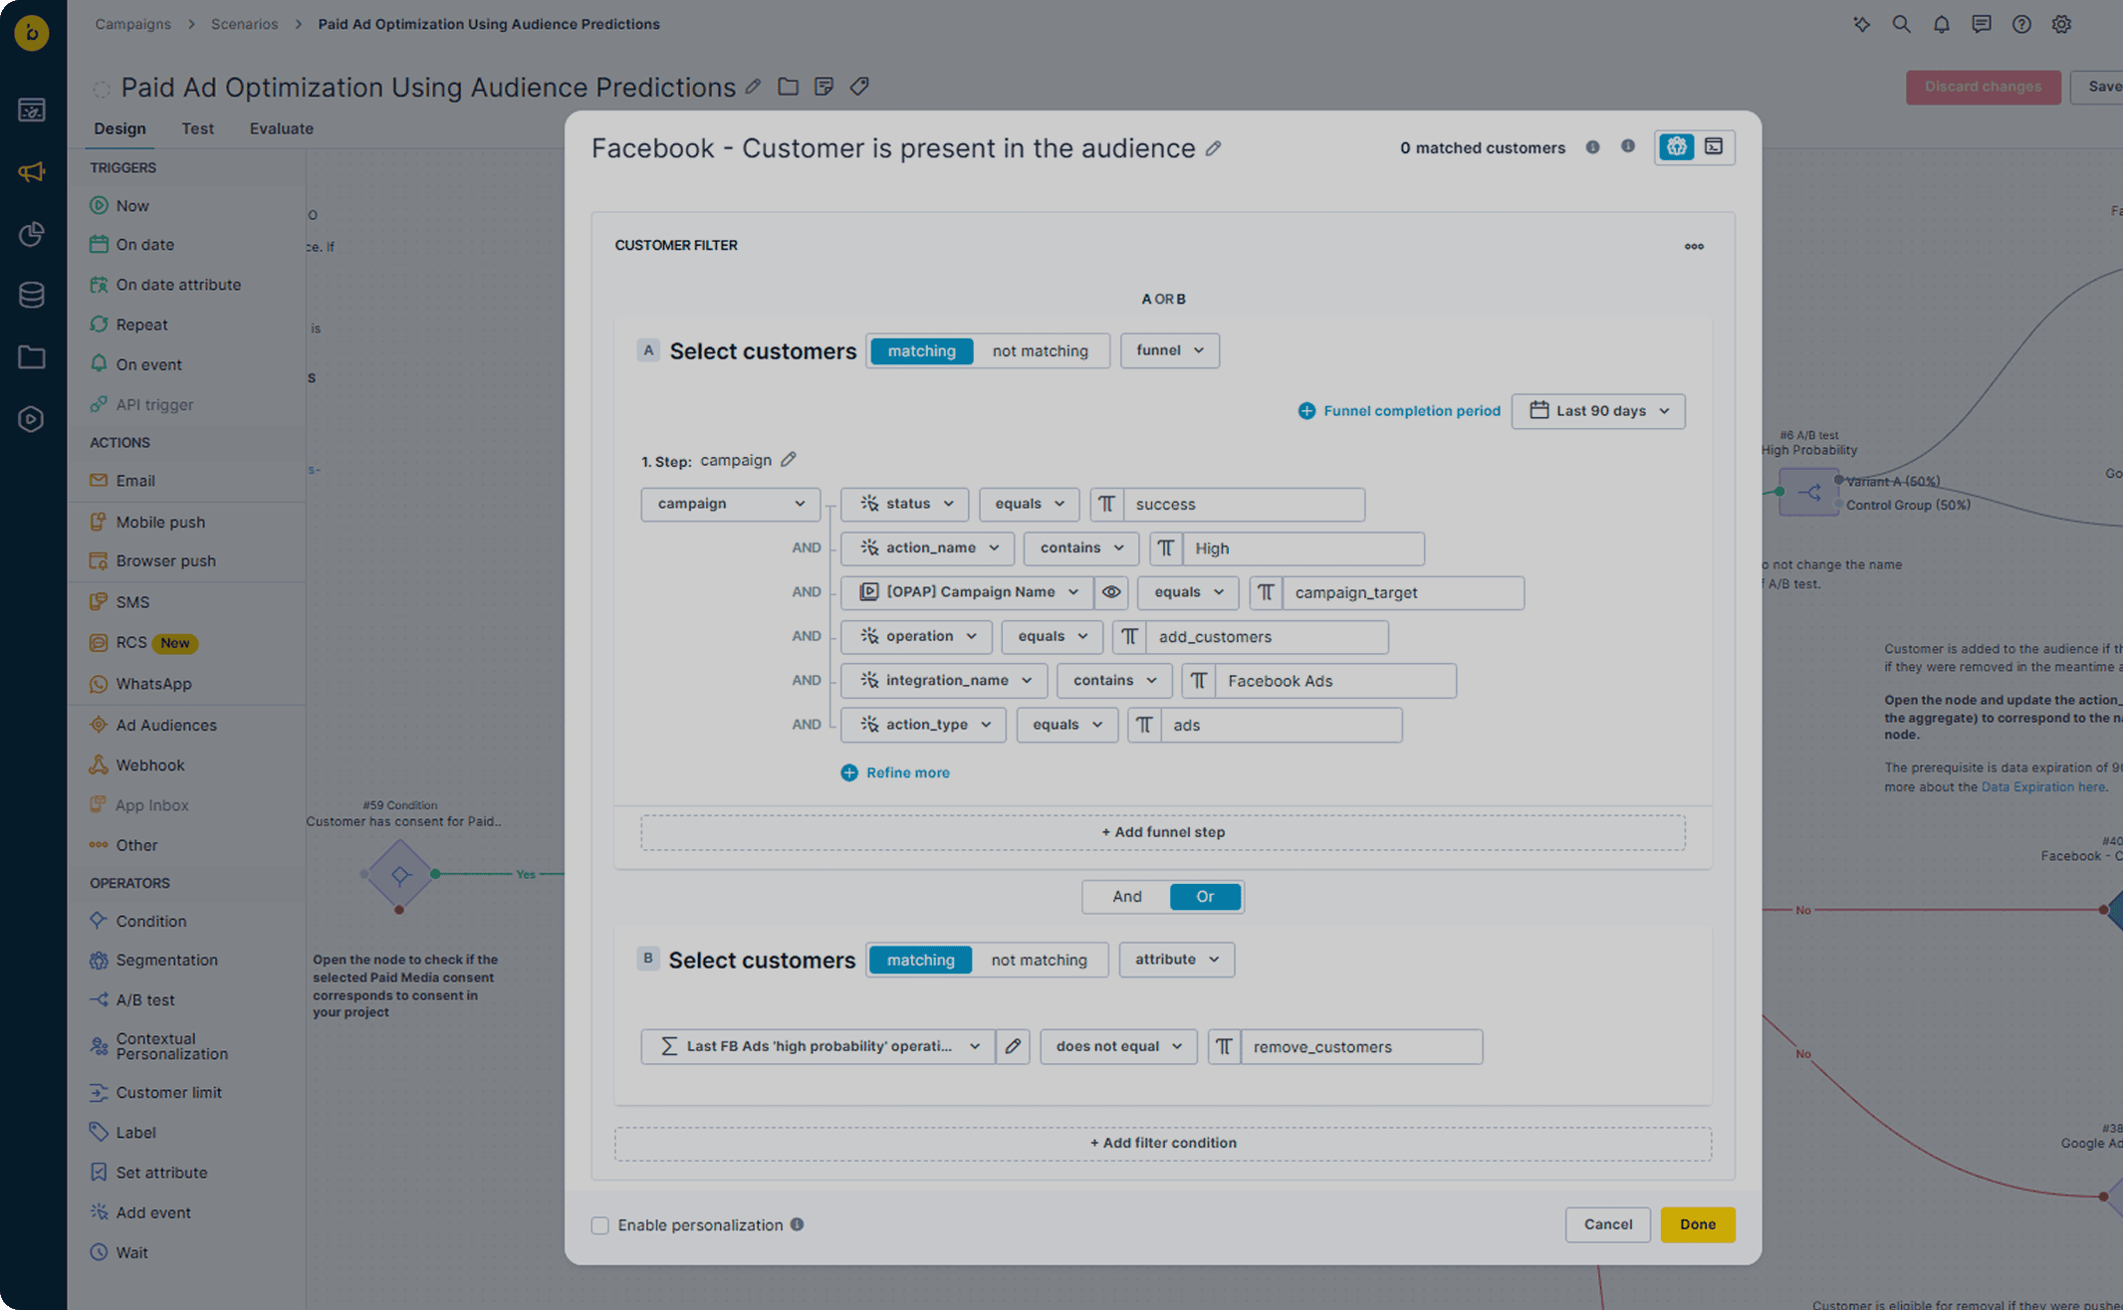
Task: Select the And operator between filters
Action: click(x=1126, y=897)
